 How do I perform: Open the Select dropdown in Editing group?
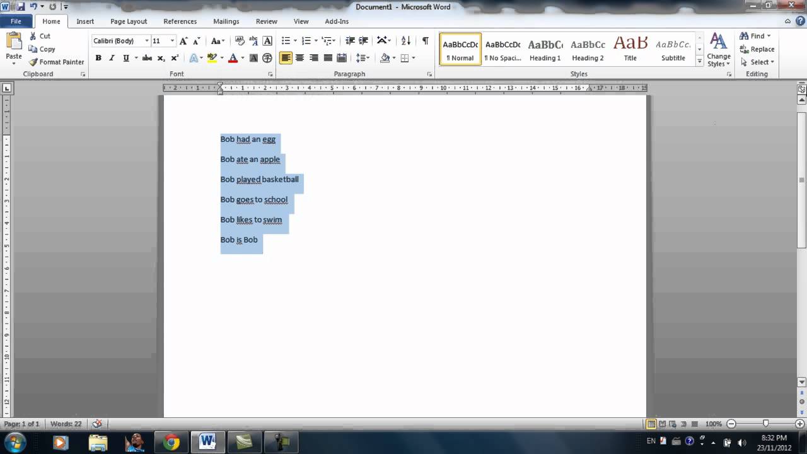click(758, 62)
